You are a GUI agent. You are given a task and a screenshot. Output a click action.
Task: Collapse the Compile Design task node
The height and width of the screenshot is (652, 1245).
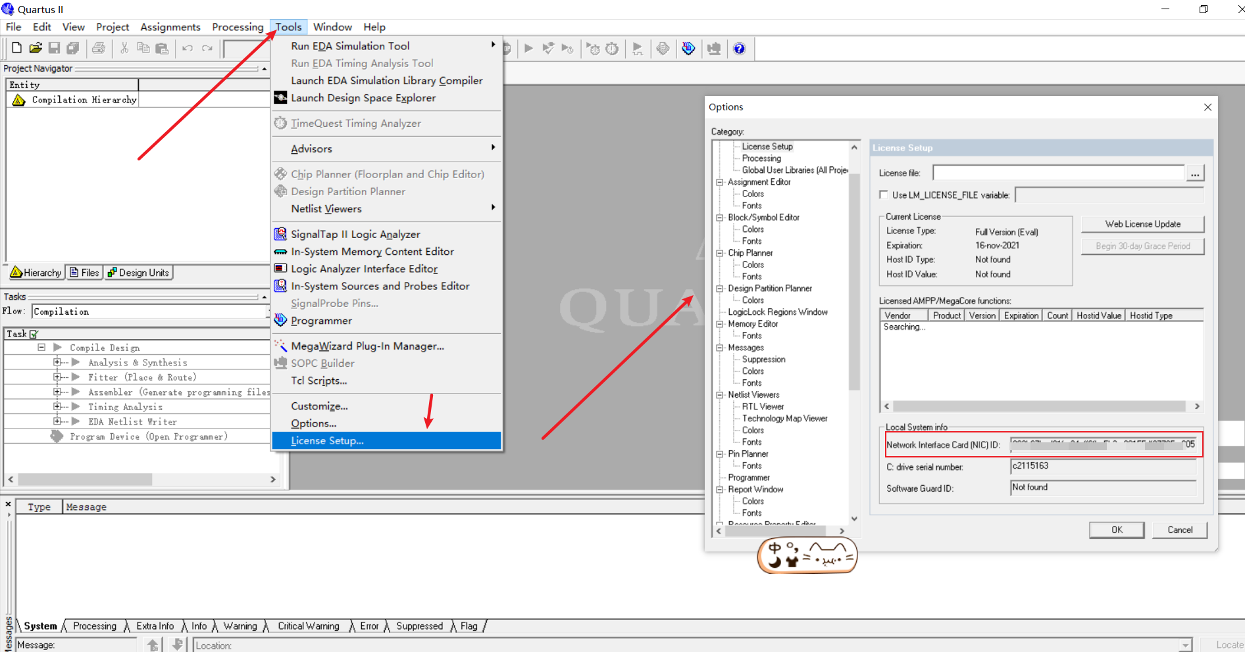[x=41, y=347]
